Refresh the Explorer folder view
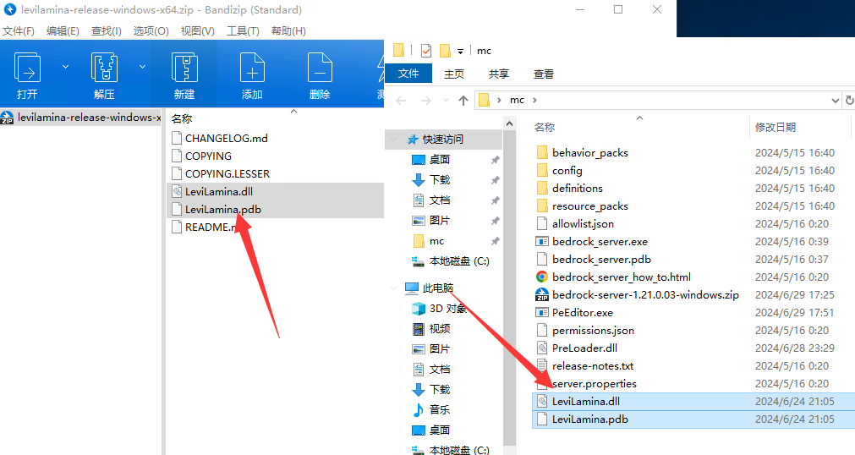This screenshot has height=455, width=855. coord(850,101)
